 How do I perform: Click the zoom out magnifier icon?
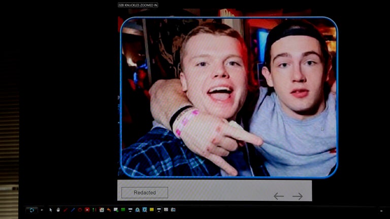pos(145,210)
